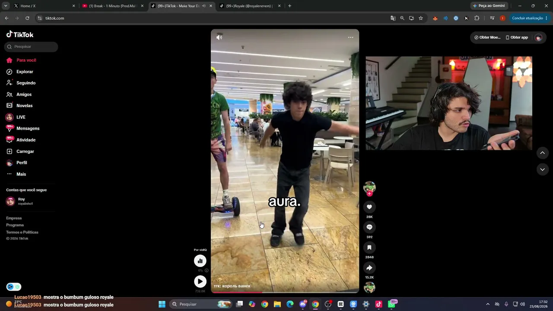
Task: Open the Discord taskbar icon
Action: [303, 304]
